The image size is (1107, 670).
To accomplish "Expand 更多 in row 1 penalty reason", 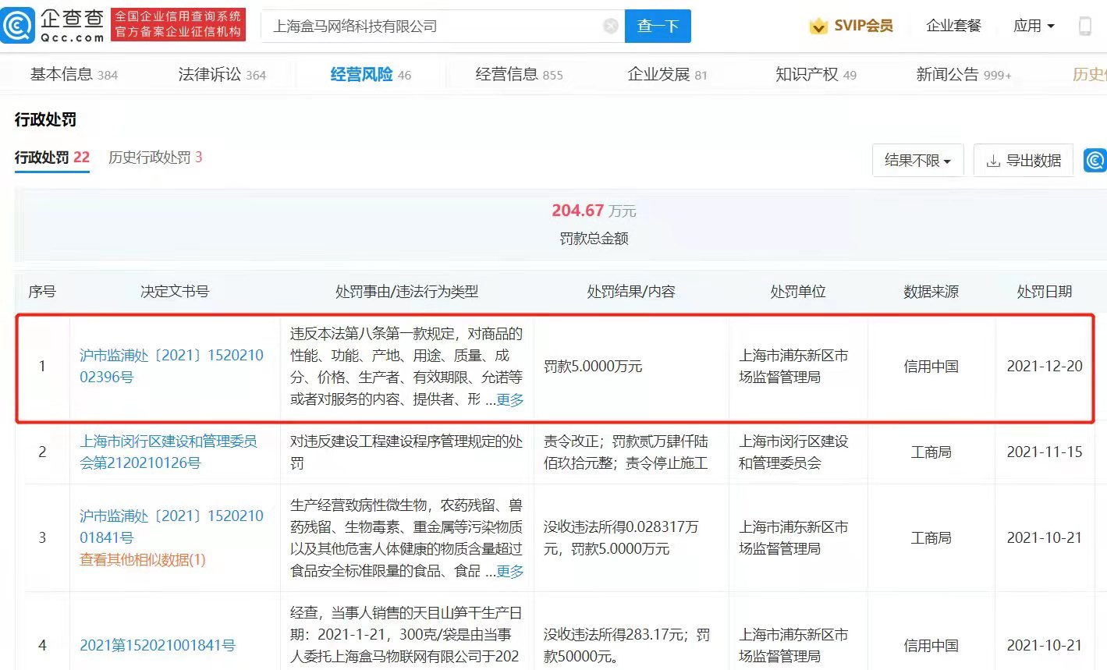I will [x=510, y=399].
